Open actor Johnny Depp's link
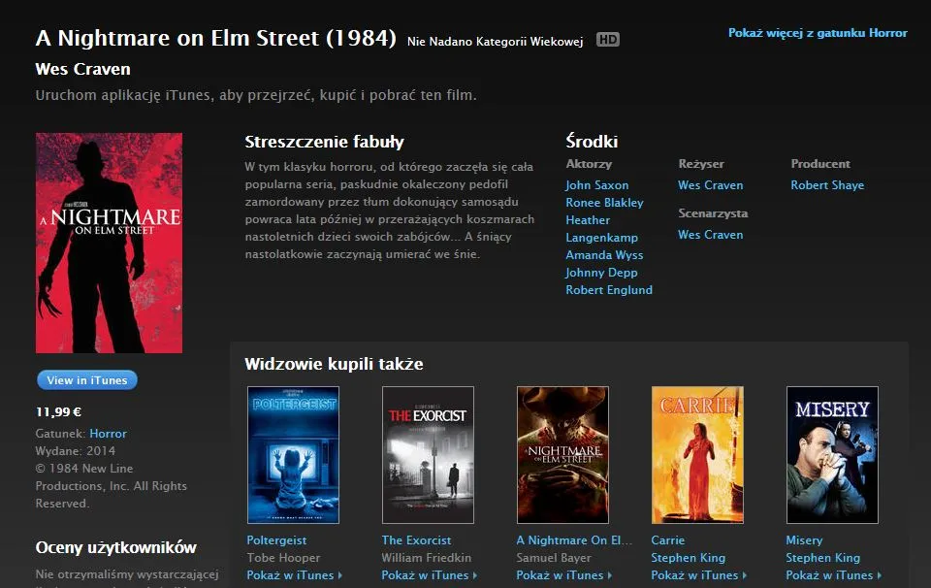 (x=601, y=273)
